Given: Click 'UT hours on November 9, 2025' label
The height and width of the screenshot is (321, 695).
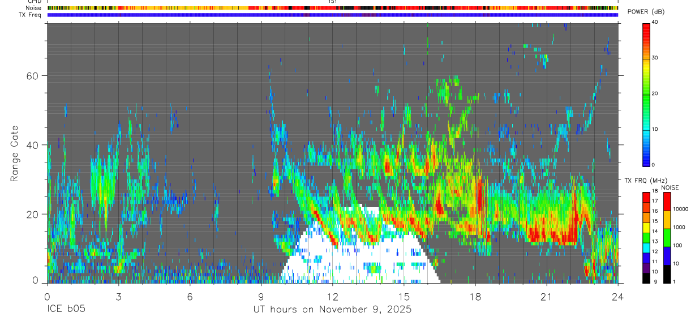Looking at the screenshot, I should [332, 310].
